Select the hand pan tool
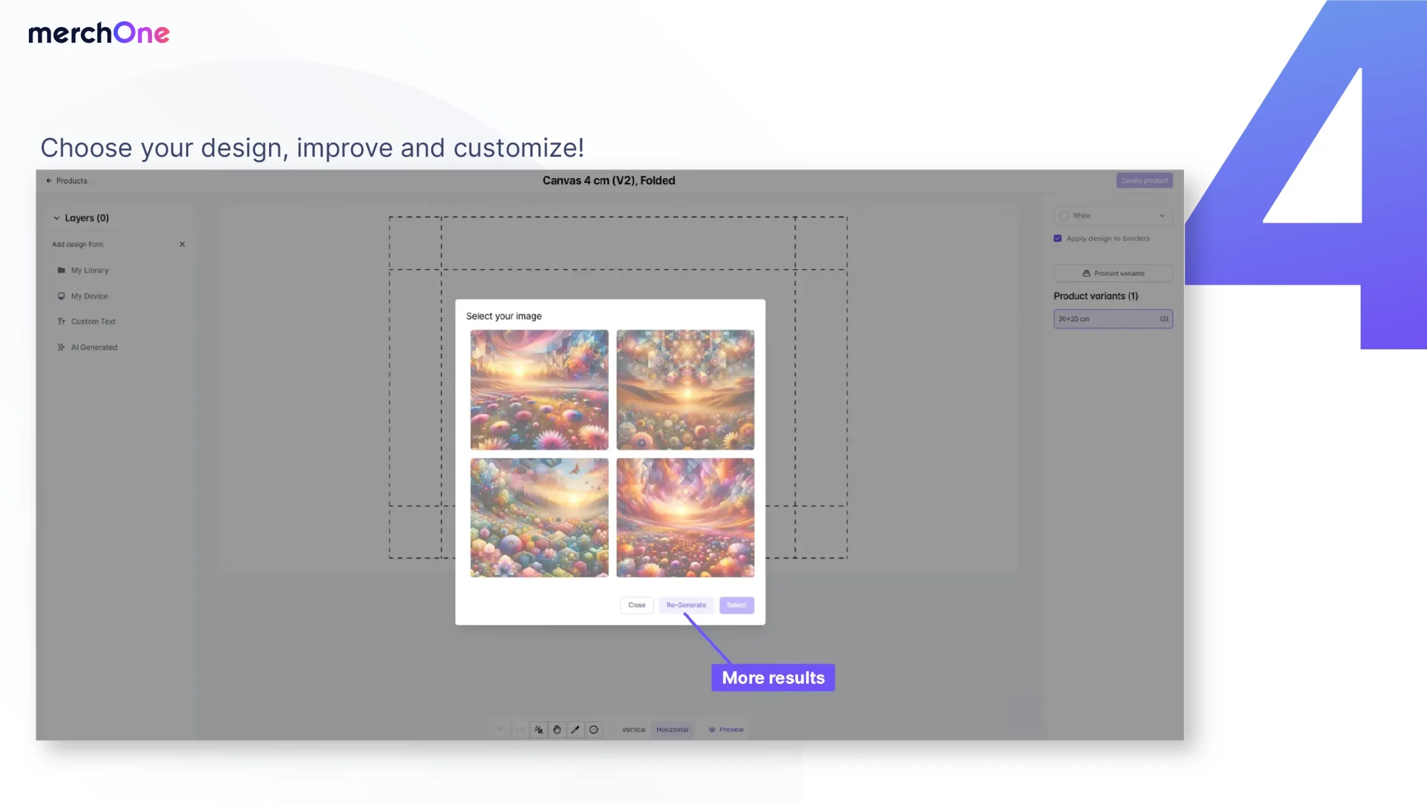Image resolution: width=1427 pixels, height=803 pixels. 557,729
